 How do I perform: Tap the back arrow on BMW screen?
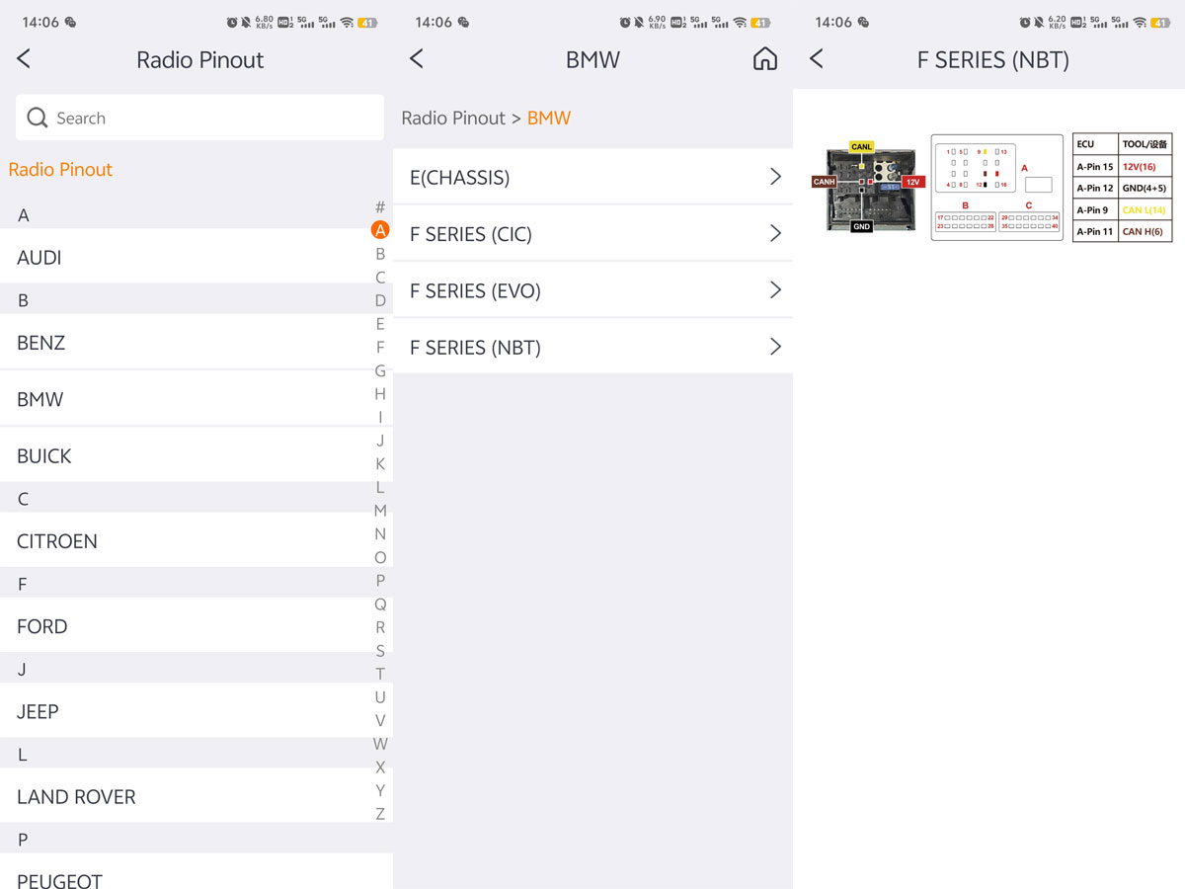(417, 59)
